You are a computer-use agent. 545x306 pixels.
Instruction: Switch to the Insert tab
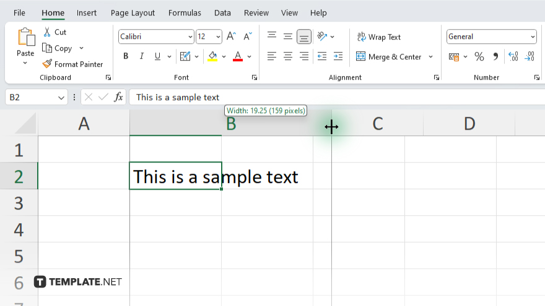click(x=87, y=13)
